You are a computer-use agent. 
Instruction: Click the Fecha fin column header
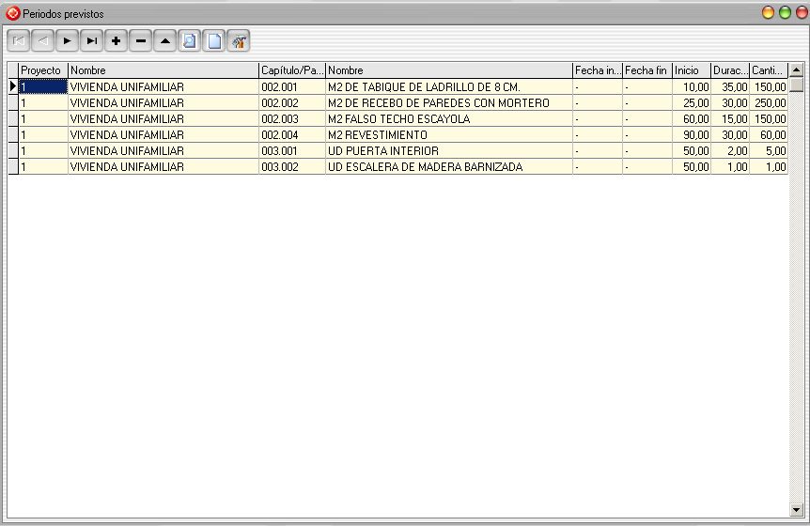tap(646, 70)
